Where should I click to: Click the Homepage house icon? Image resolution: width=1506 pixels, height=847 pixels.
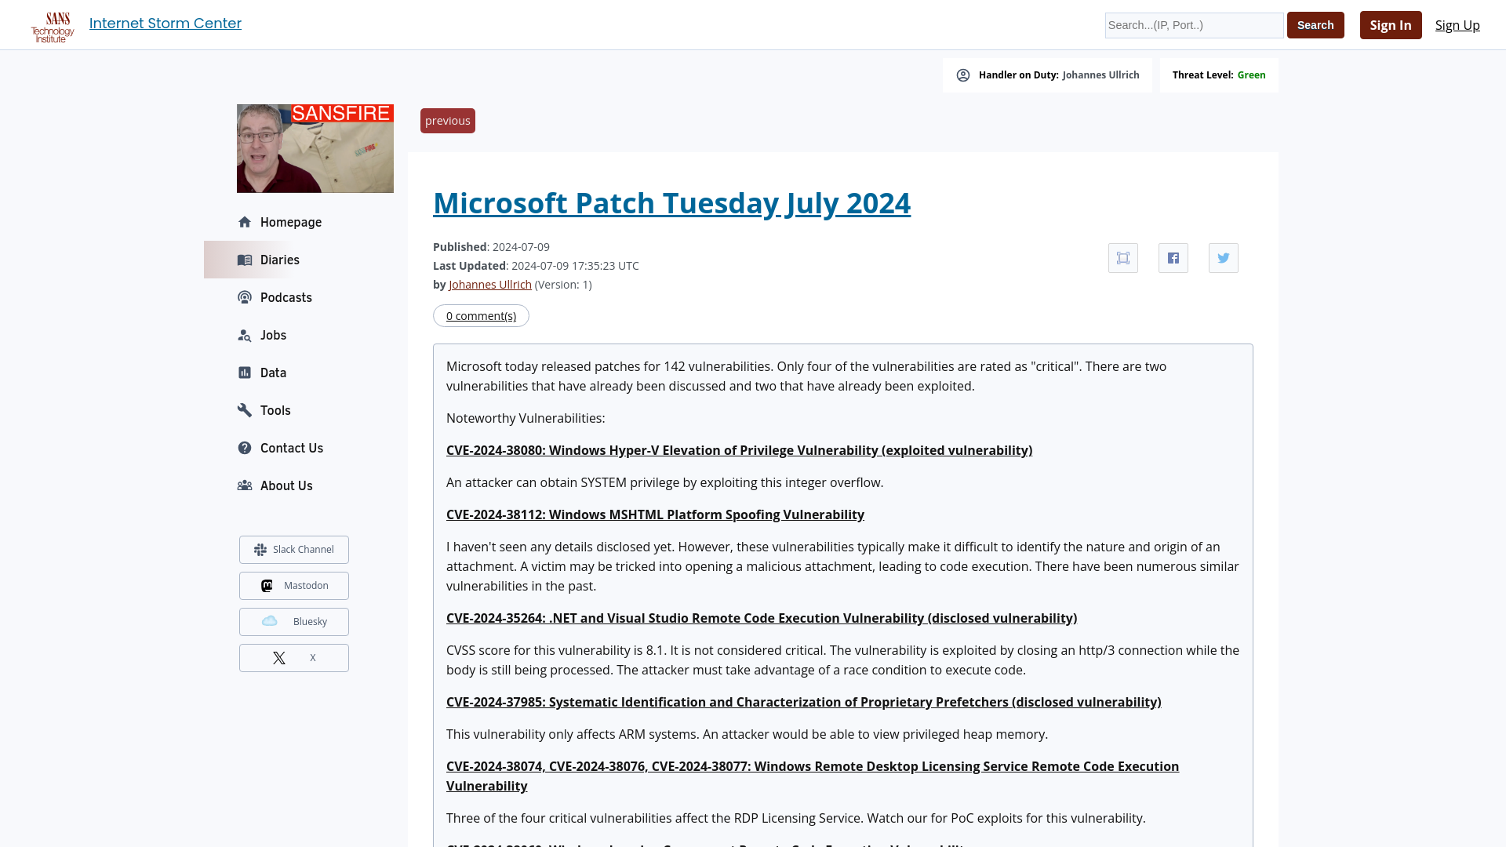coord(245,222)
